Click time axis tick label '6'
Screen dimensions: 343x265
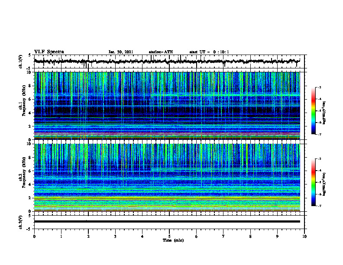(197, 236)
